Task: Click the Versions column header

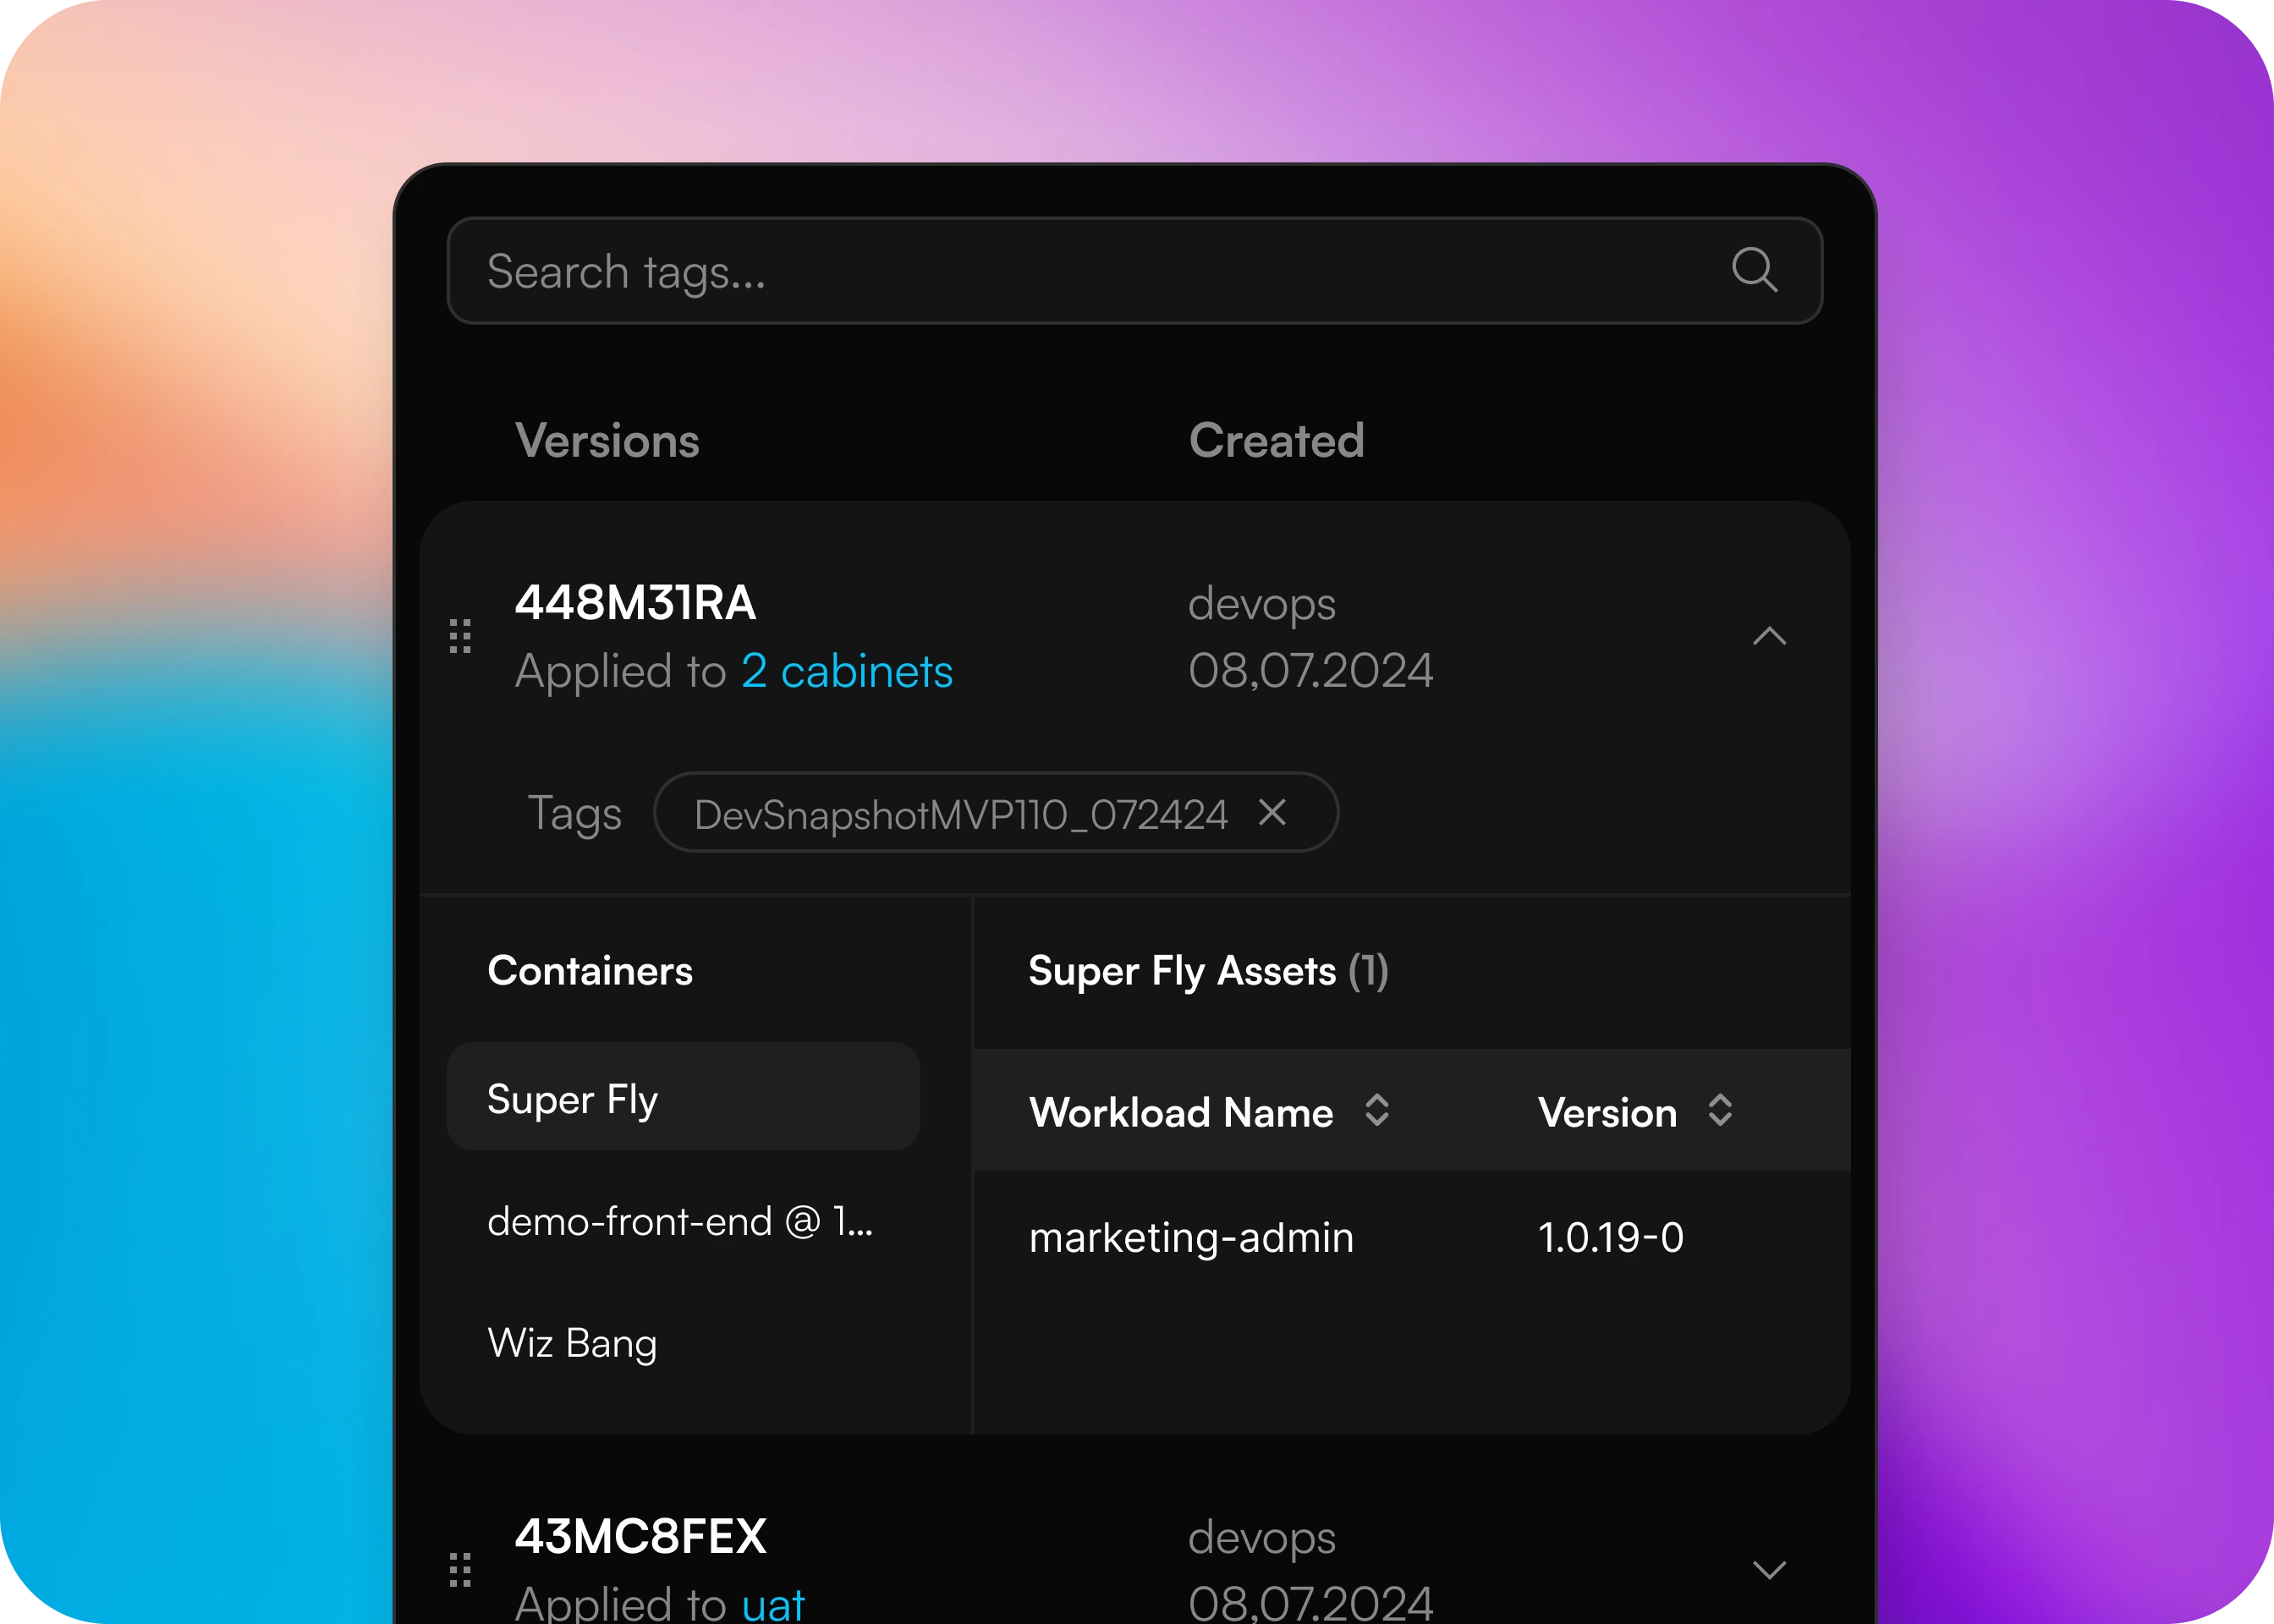Action: 607,441
